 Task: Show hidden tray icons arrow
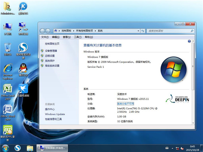click(x=173, y=148)
